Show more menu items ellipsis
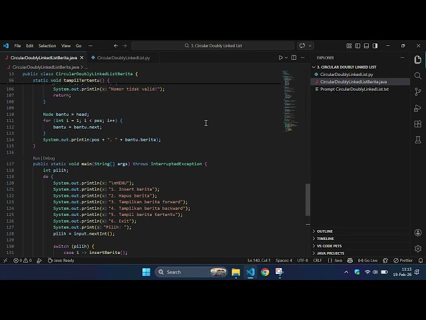The height and width of the screenshot is (320, 426). [91, 46]
